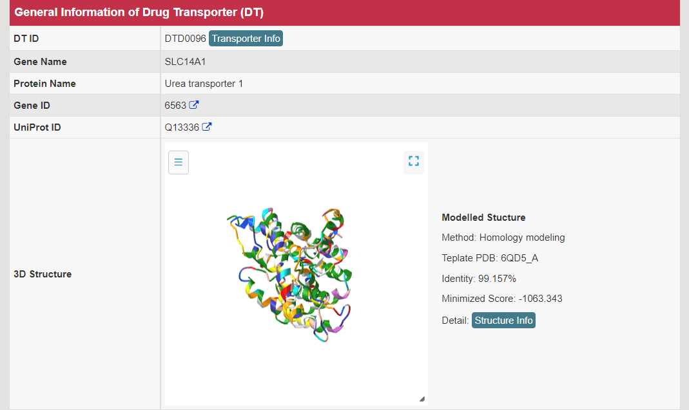Screen dimensions: 689x410
Task: Click the Modelled Stucture heading
Action: (483, 218)
